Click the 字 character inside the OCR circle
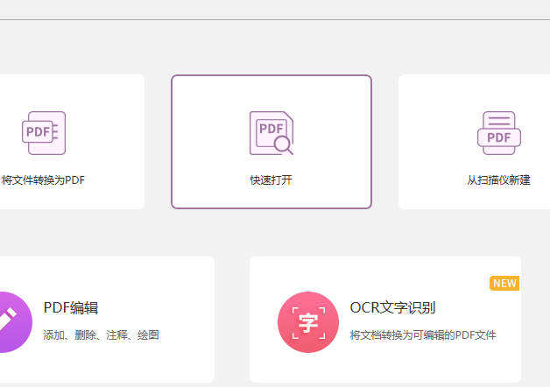 [307, 321]
